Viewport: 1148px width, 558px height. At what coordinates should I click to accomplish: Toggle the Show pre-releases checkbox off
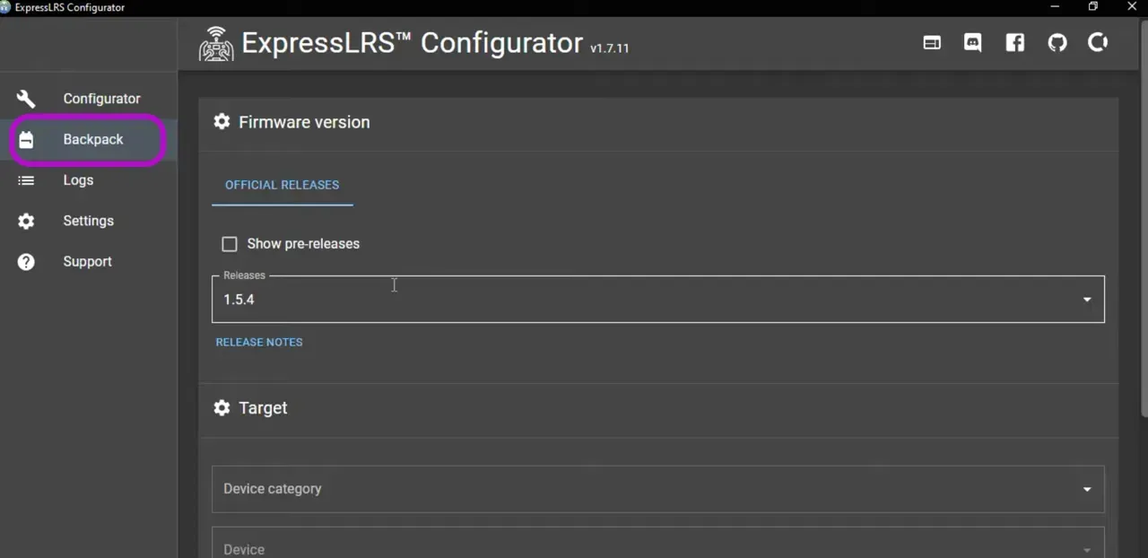click(x=230, y=244)
